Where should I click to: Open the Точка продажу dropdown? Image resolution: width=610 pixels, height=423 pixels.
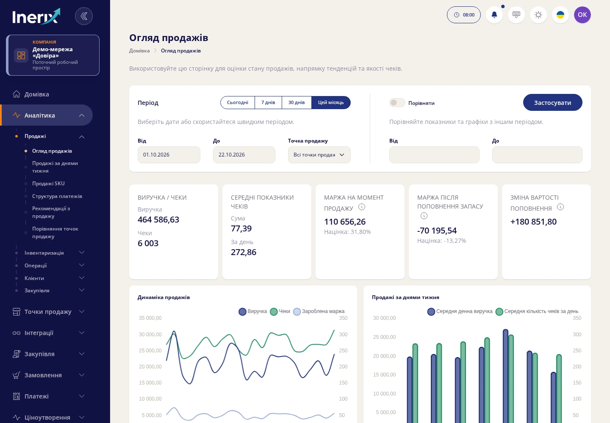coord(319,155)
